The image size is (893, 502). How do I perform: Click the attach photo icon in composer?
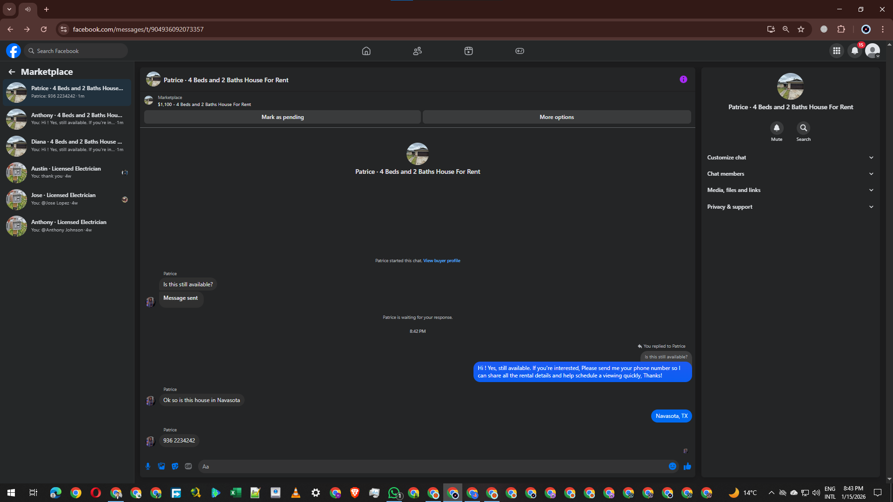click(x=161, y=466)
